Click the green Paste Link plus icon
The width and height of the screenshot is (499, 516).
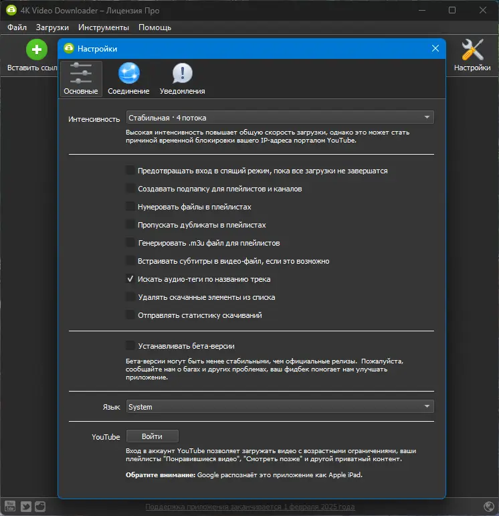click(37, 50)
